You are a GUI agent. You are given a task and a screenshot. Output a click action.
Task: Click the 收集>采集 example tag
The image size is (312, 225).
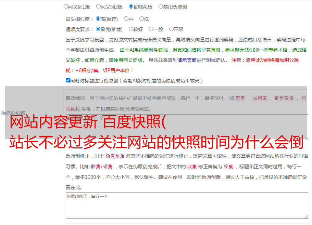102,167
